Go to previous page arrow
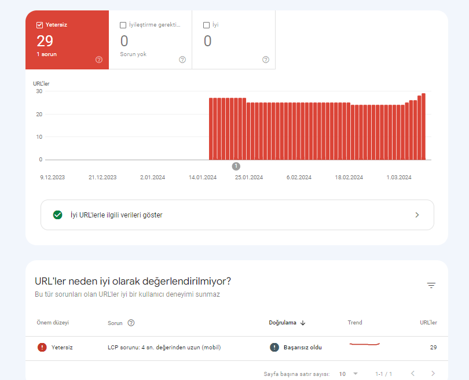This screenshot has height=380, width=469. click(413, 374)
